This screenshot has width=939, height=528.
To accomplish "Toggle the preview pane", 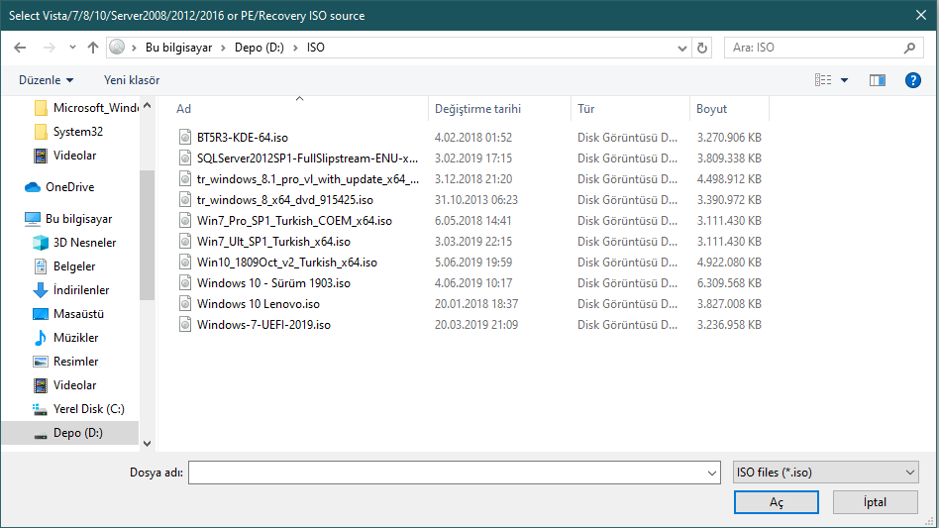I will (x=878, y=80).
